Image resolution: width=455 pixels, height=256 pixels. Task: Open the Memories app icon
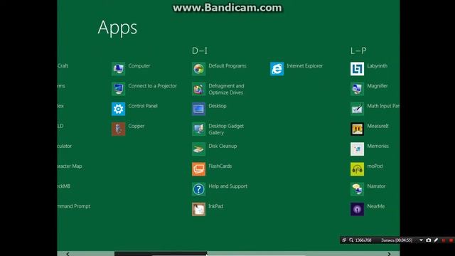tap(357, 149)
